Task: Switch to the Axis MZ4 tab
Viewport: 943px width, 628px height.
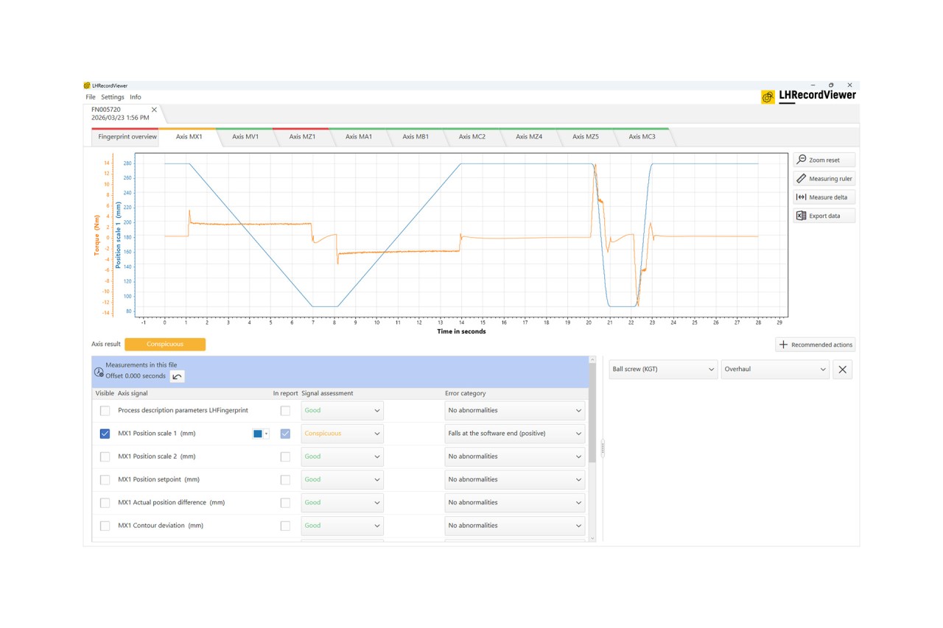Action: coord(529,137)
